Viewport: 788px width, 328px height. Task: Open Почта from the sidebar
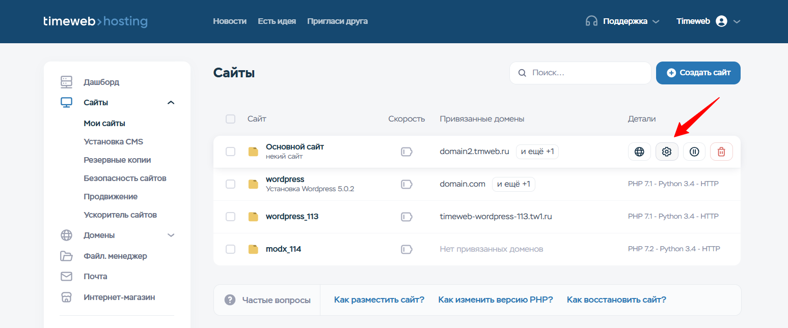point(95,276)
